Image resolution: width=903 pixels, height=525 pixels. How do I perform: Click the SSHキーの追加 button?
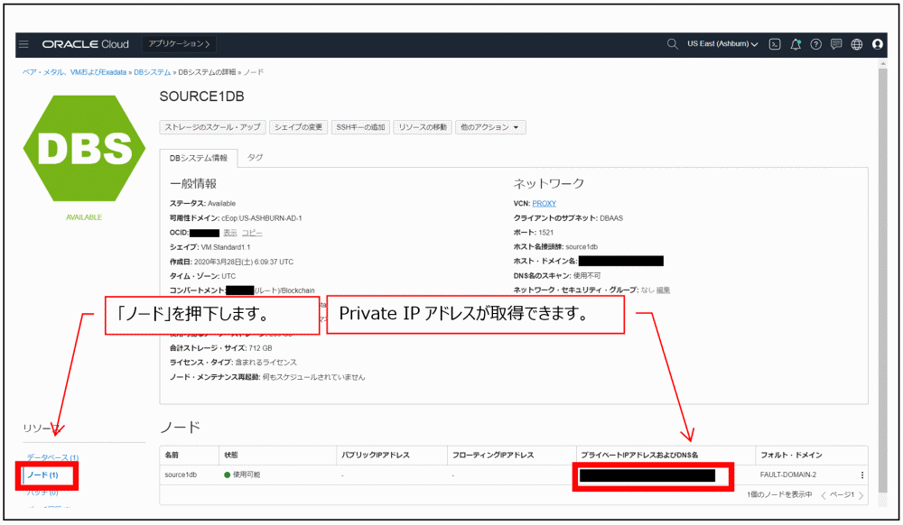coord(360,127)
